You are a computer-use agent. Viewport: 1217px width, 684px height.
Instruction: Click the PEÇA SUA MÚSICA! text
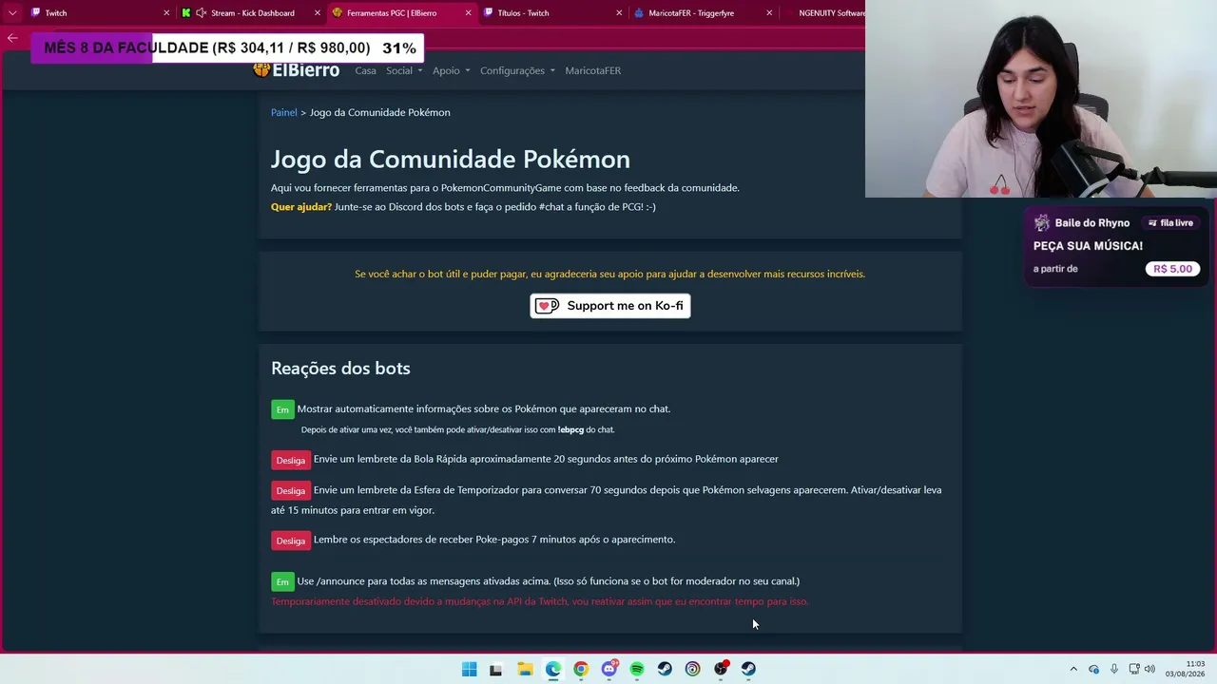(x=1088, y=246)
